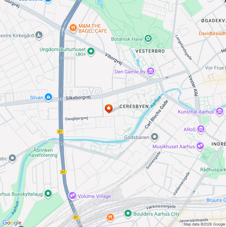The width and height of the screenshot is (226, 227).
Task: Click the Ungdomskulturhuset UKH pin
Action: (91, 51)
